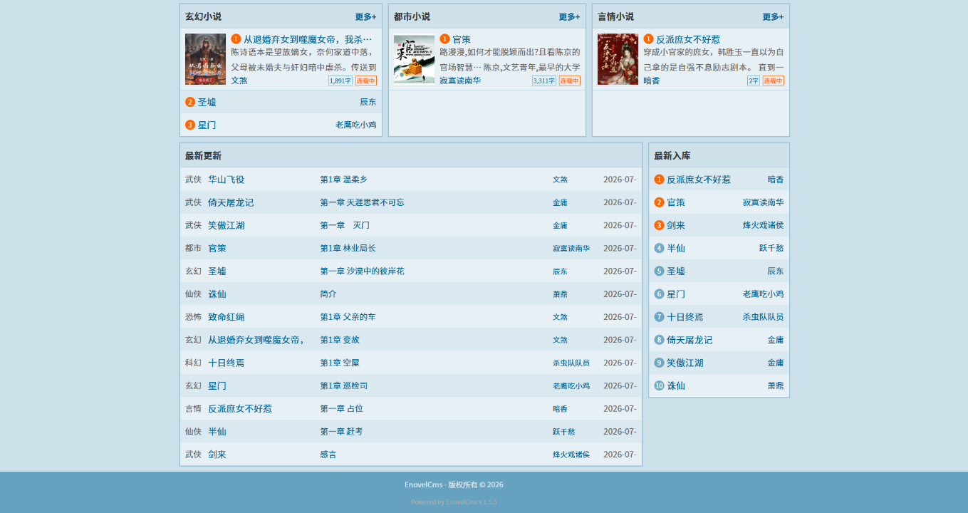
Task: Open chapter 第1章 林业局长
Action: pos(348,248)
